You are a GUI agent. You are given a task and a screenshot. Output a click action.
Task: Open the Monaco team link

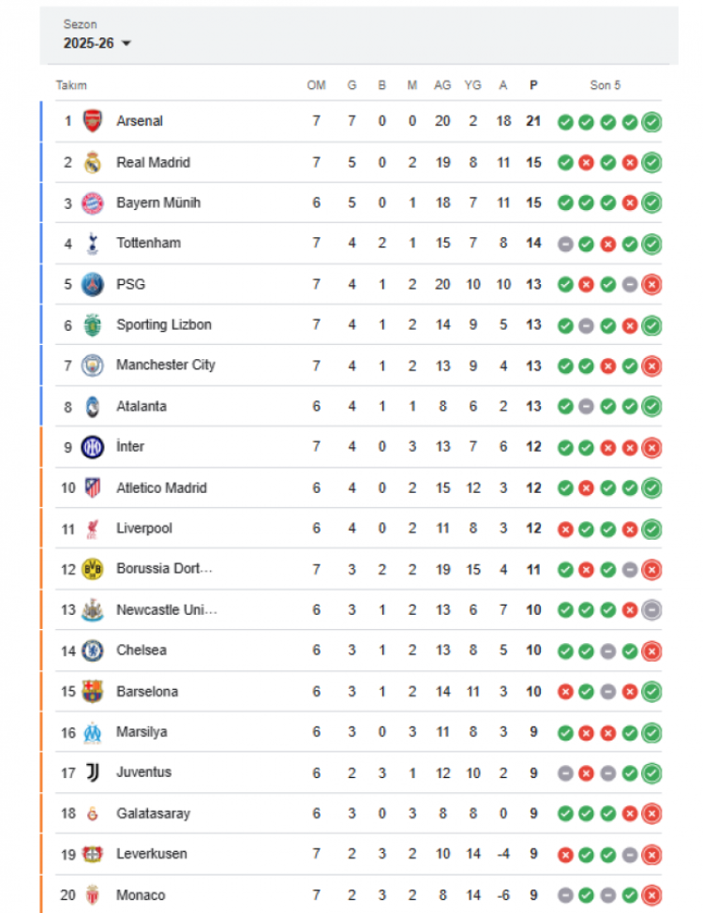tap(141, 895)
